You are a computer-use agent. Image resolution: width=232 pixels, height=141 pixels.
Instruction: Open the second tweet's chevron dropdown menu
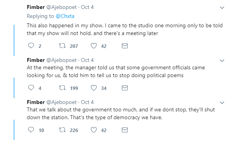(x=222, y=61)
